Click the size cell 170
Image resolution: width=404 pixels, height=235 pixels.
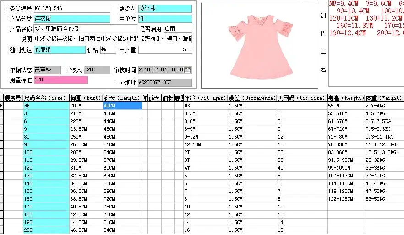pyautogui.click(x=46, y=207)
